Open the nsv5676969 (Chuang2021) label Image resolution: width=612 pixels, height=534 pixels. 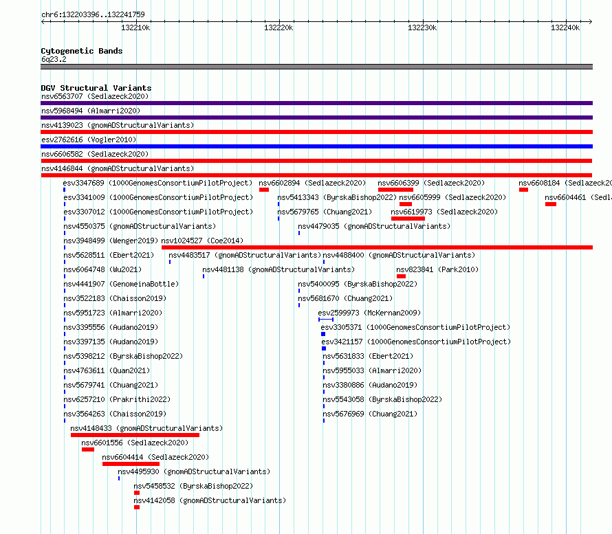tap(370, 414)
